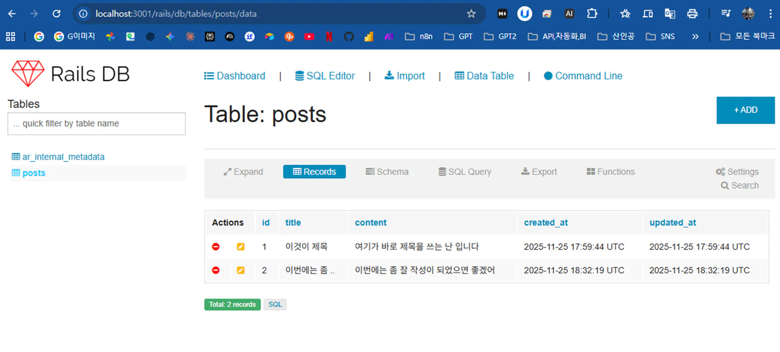Open the apps grid in bookmarks bar
Viewport: 780px width, 352px height.
pos(11,37)
